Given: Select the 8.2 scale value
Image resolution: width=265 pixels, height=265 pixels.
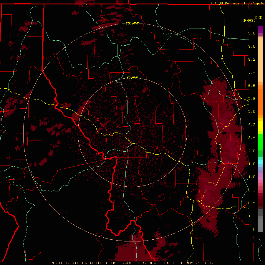Looking at the screenshot, I should click(x=252, y=59).
